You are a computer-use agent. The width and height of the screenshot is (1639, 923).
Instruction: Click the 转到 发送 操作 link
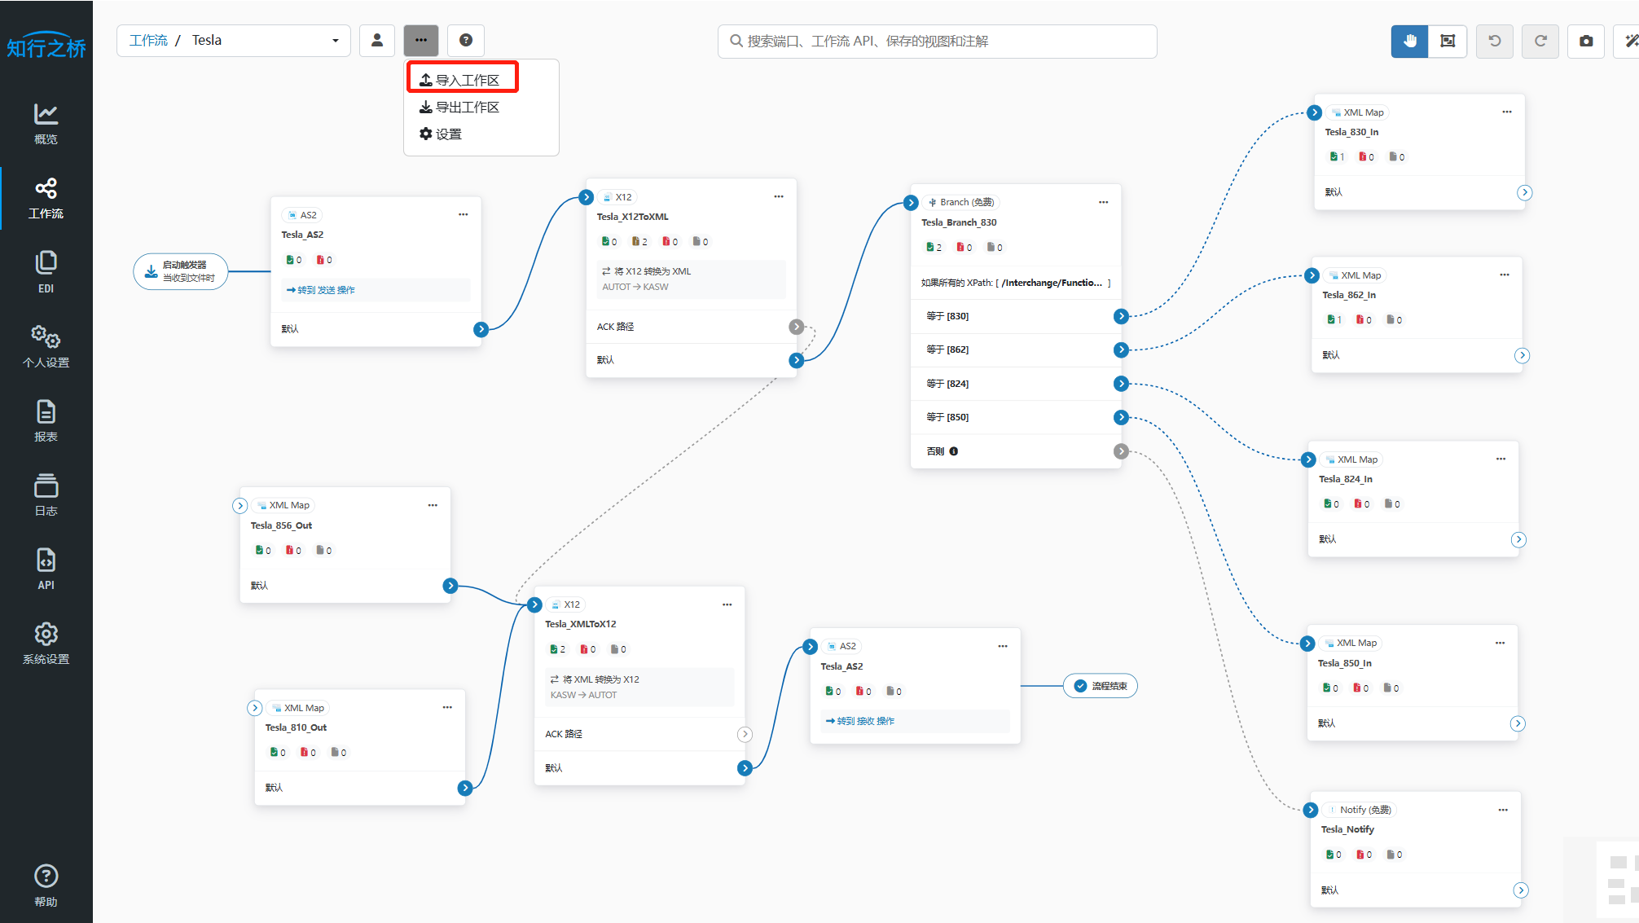321,290
